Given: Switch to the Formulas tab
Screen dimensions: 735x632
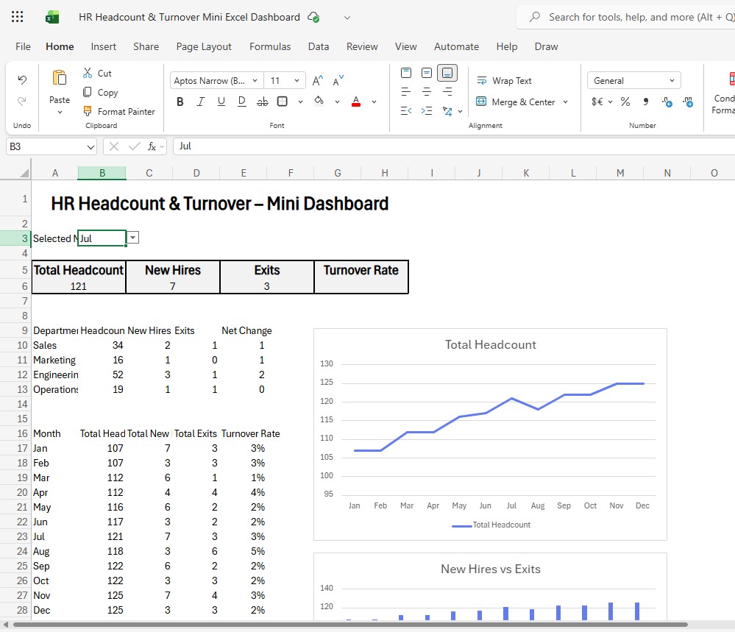Looking at the screenshot, I should click(x=270, y=46).
